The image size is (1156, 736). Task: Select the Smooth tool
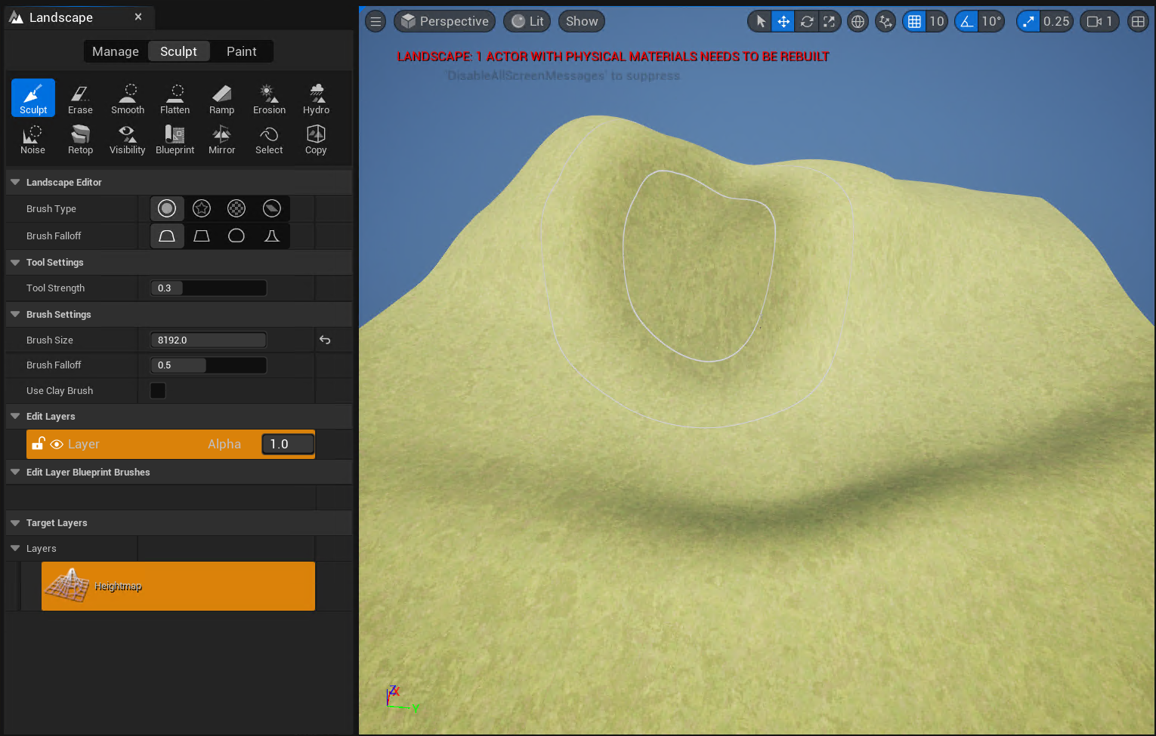pos(128,98)
